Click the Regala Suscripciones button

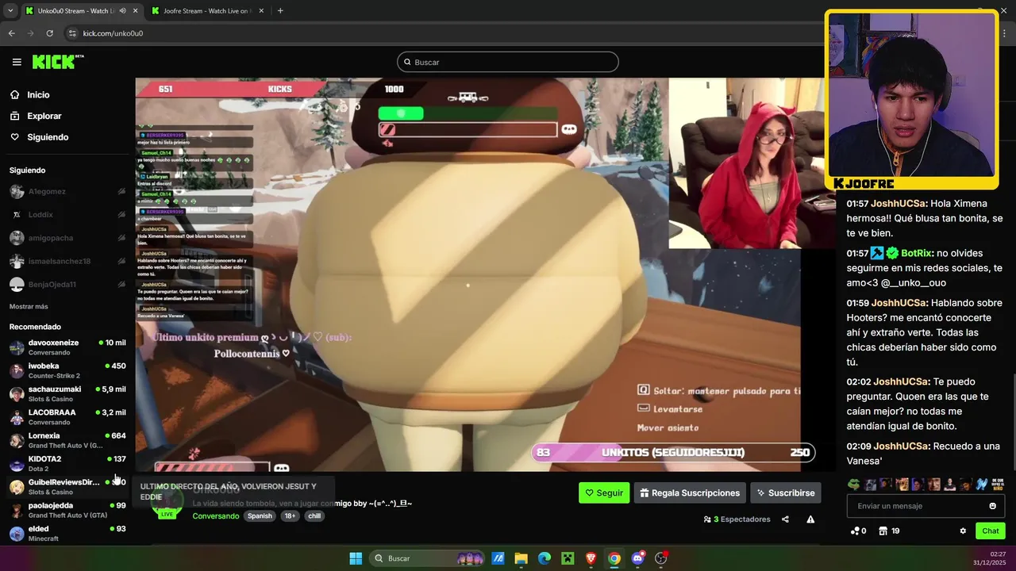tap(690, 492)
